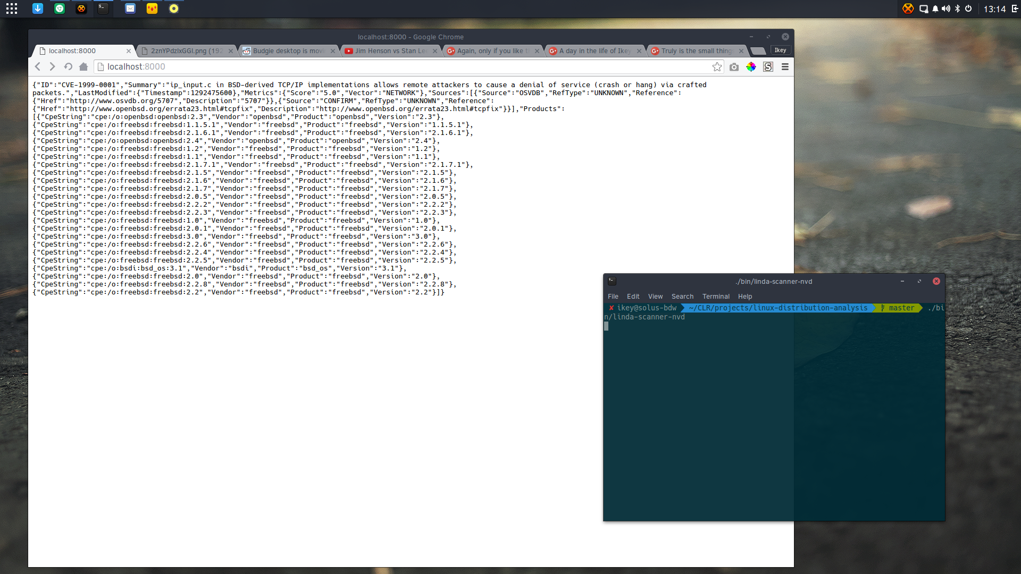Open the terminal Help menu
This screenshot has width=1021, height=574.
[x=745, y=297]
